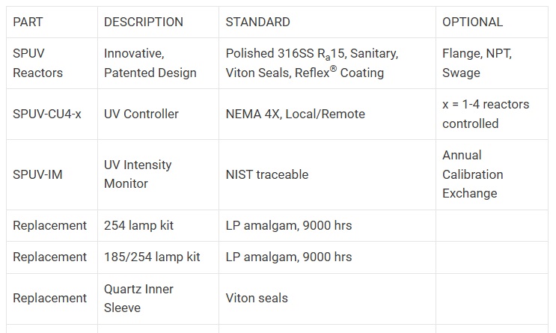Select the DESCRIPTION column header
Screen dimensions: 556x333
pyautogui.click(x=143, y=22)
